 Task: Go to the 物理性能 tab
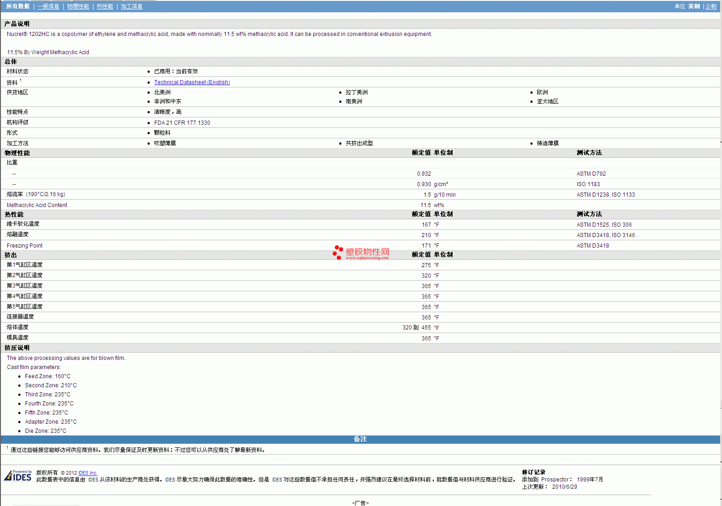pyautogui.click(x=78, y=6)
